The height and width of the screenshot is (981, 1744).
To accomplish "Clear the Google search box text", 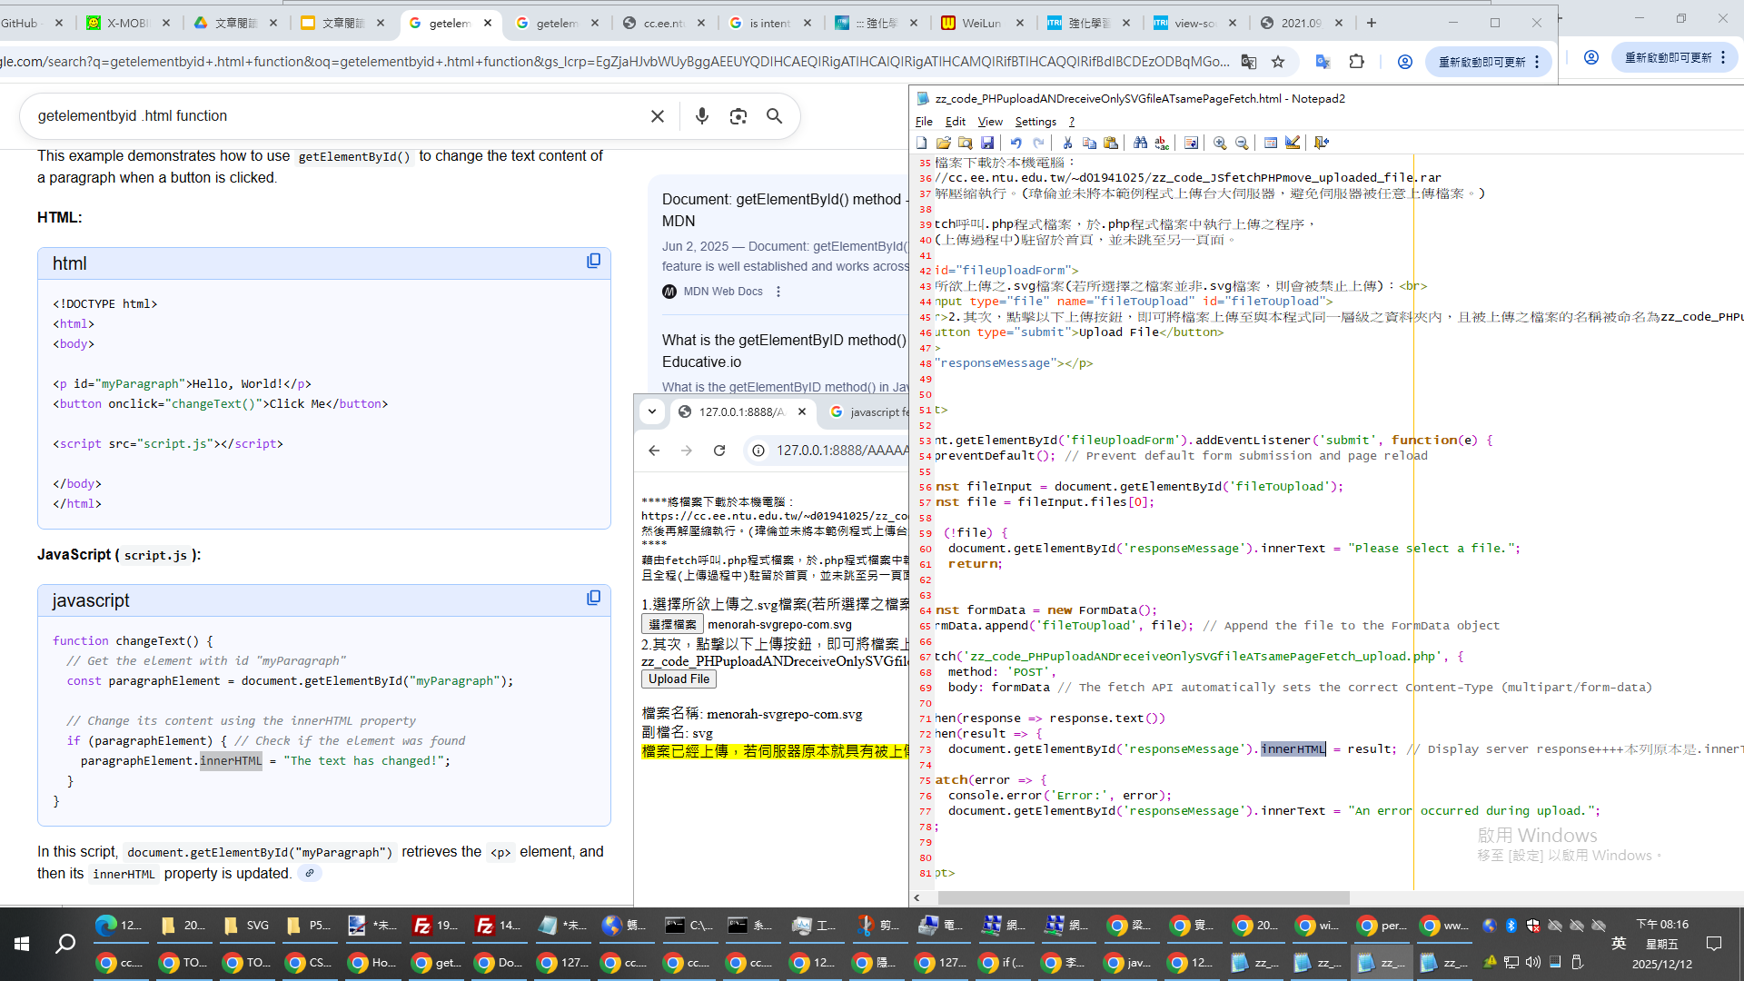I will tap(658, 116).
